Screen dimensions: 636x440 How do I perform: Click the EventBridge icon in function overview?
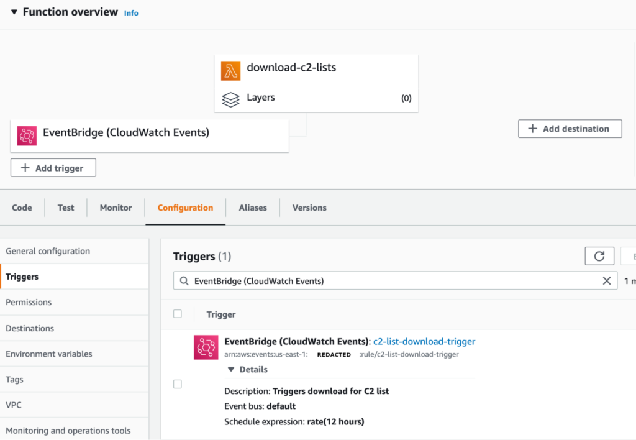27,135
